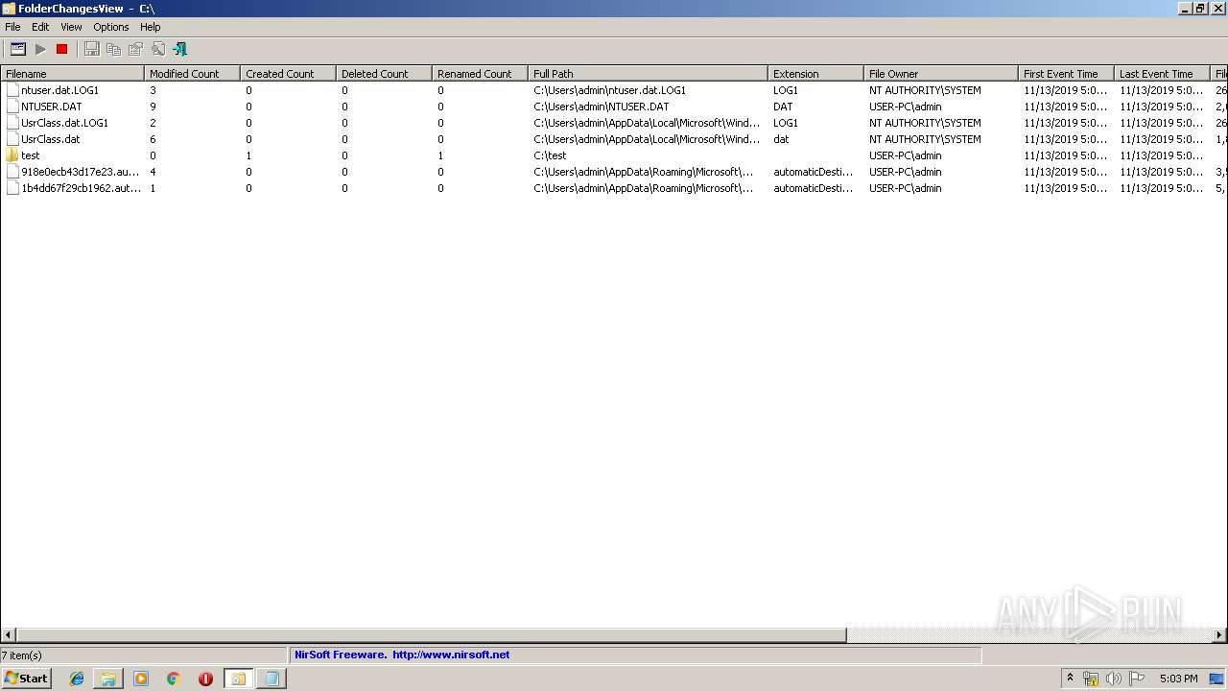Select the 1b4dd67f29cb1962 automaticDestinations row
This screenshot has width=1228, height=691.
614,188
